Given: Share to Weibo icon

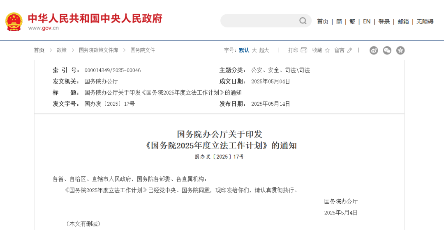Looking at the screenshot, I should (x=374, y=50).
